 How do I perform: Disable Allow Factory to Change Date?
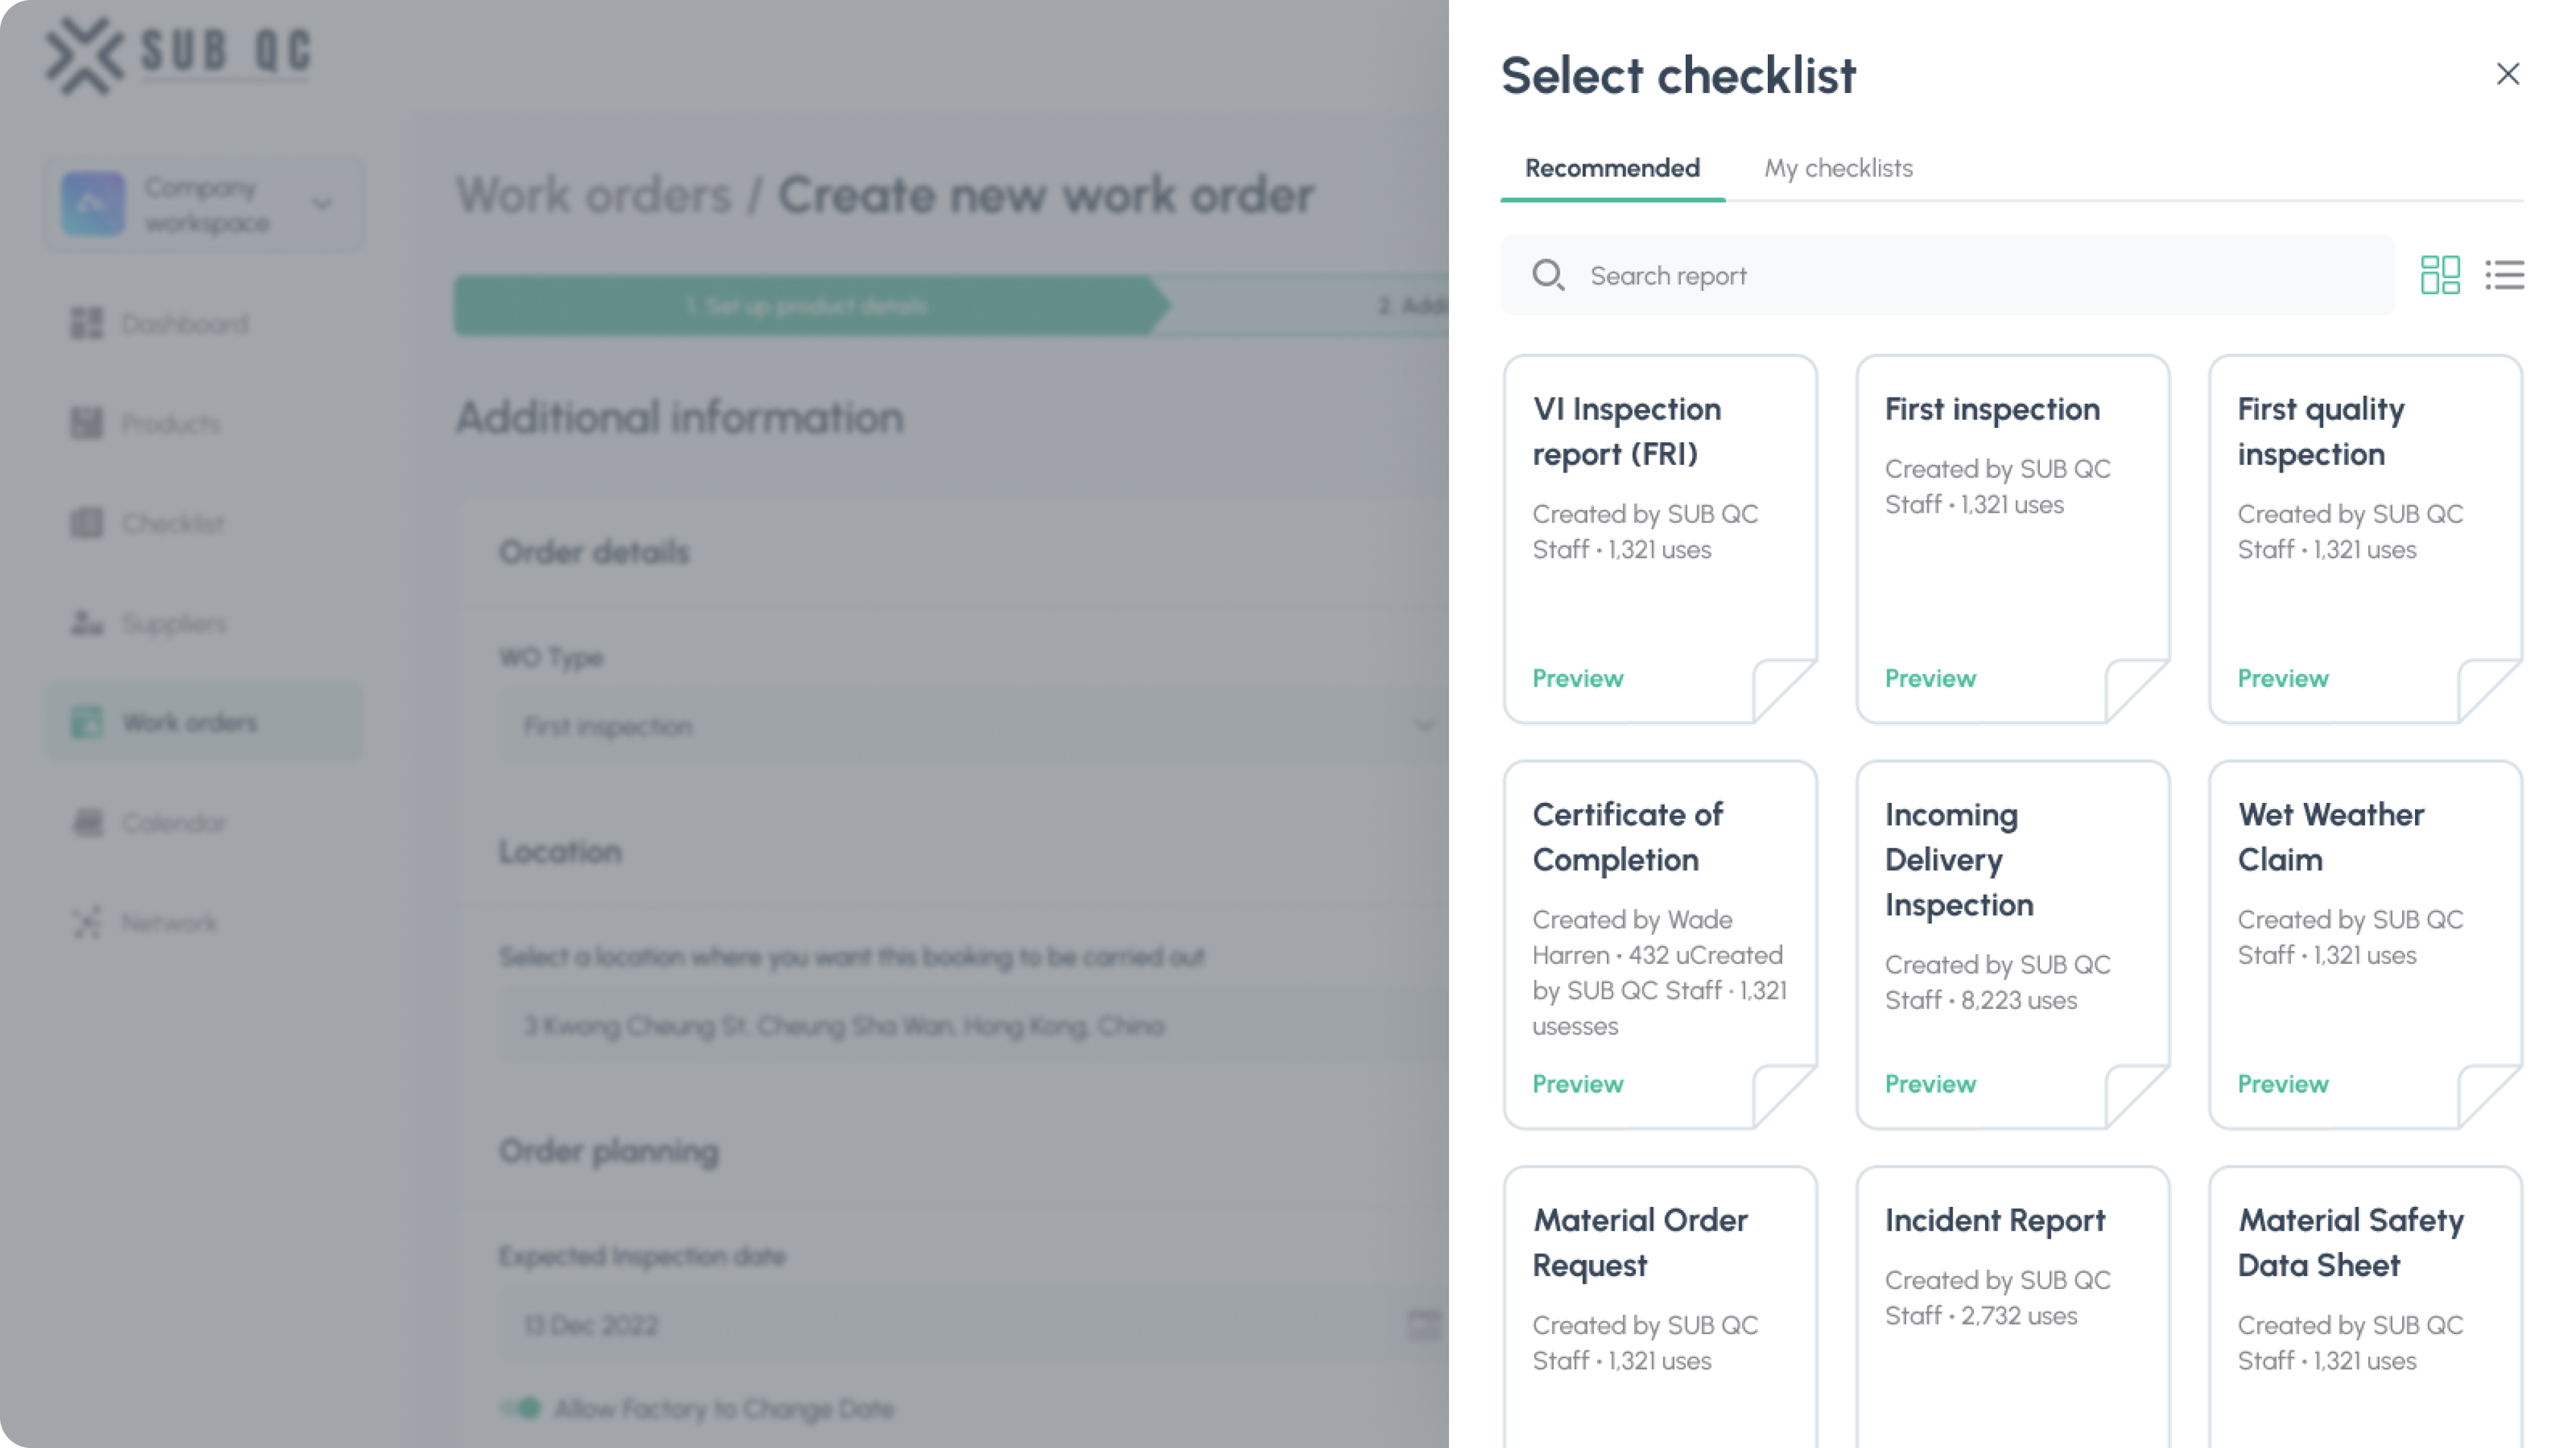coord(521,1409)
